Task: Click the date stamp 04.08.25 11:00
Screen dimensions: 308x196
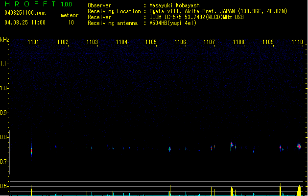Action: coord(25,23)
